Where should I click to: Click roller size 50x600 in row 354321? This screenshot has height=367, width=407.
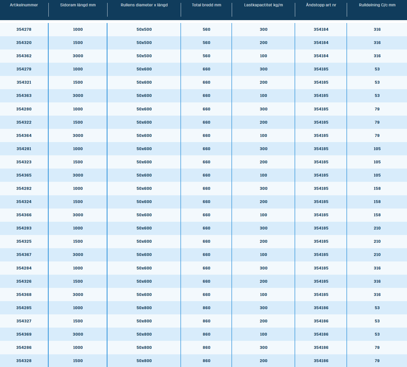(144, 82)
